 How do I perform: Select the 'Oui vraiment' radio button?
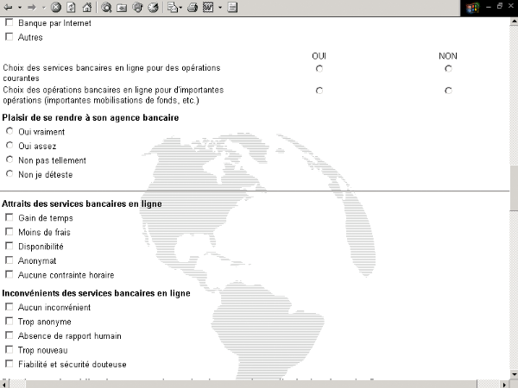tap(9, 131)
